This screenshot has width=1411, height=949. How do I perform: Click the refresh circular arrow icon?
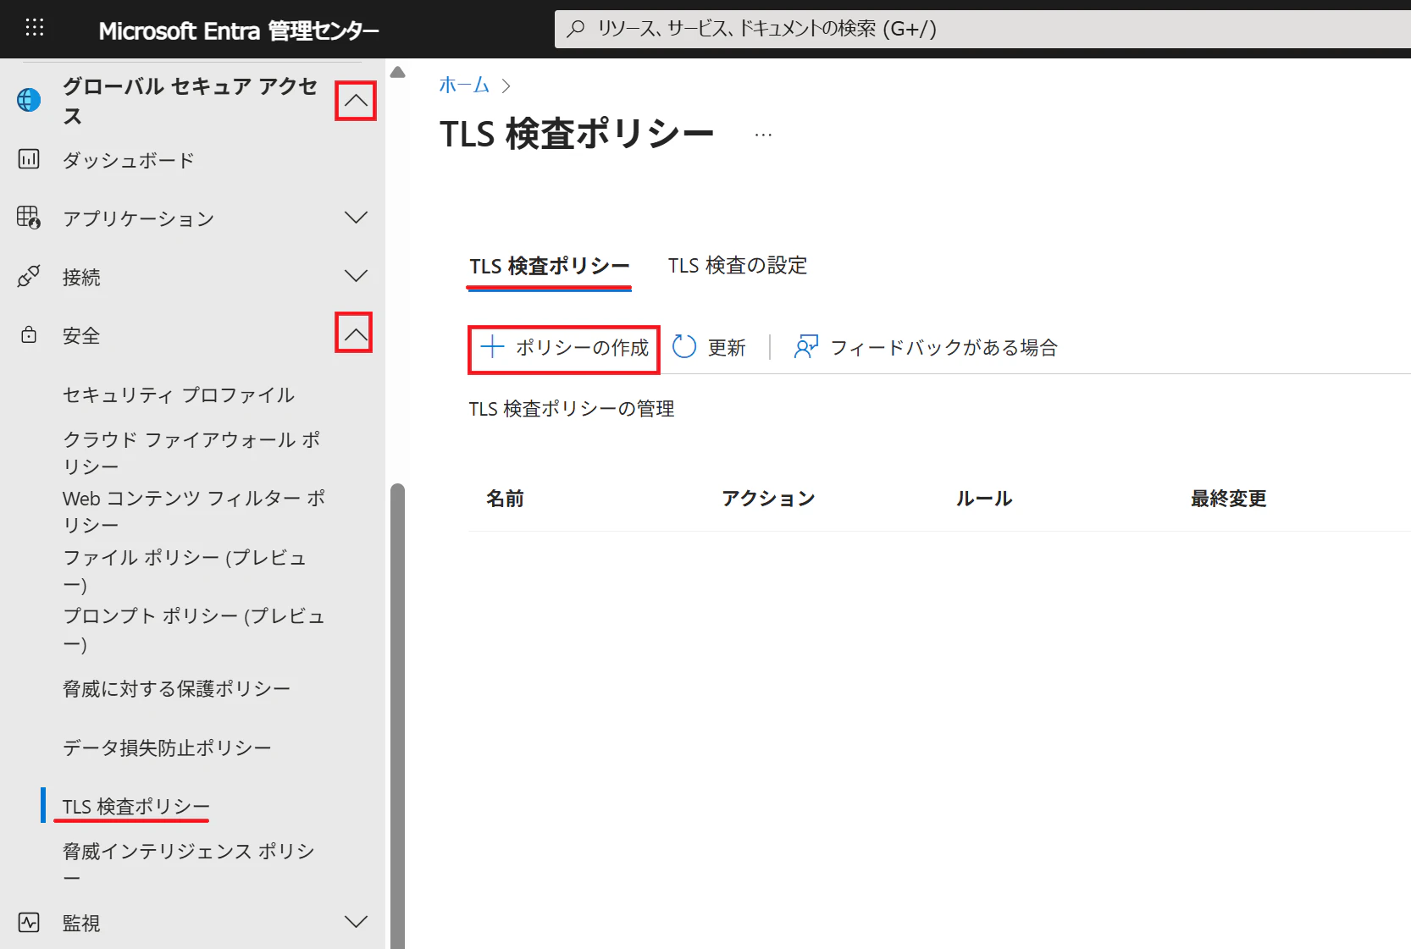pos(684,346)
